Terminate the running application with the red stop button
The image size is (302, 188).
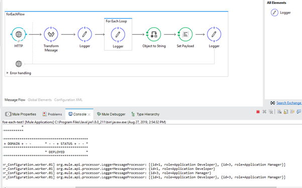coord(258,112)
